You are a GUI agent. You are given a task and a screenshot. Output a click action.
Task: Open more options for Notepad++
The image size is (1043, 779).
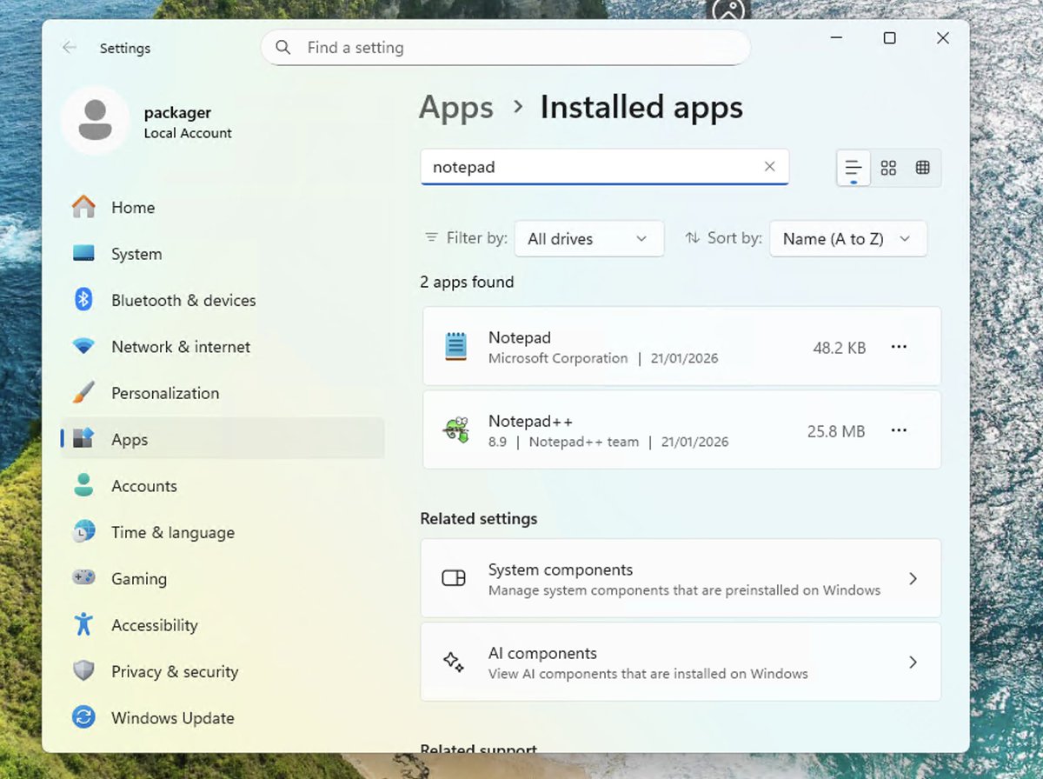pos(899,430)
